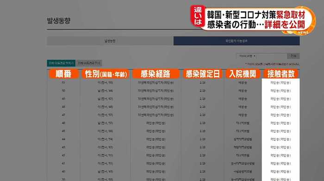Screen dimensions: 324x181
Task: Click the 入院機関 column header
Action: (243, 74)
